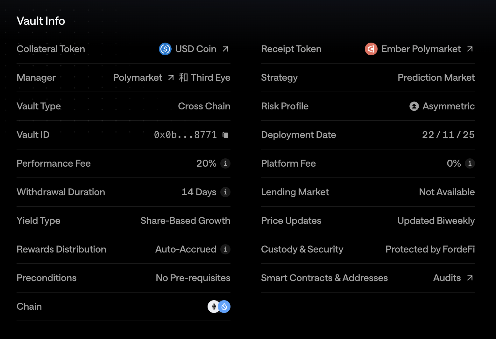Click the USD Coin token icon
Screen dimensions: 496x339
click(x=165, y=49)
